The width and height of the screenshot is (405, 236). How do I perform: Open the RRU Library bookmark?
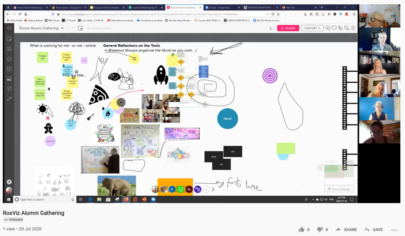click(52, 21)
